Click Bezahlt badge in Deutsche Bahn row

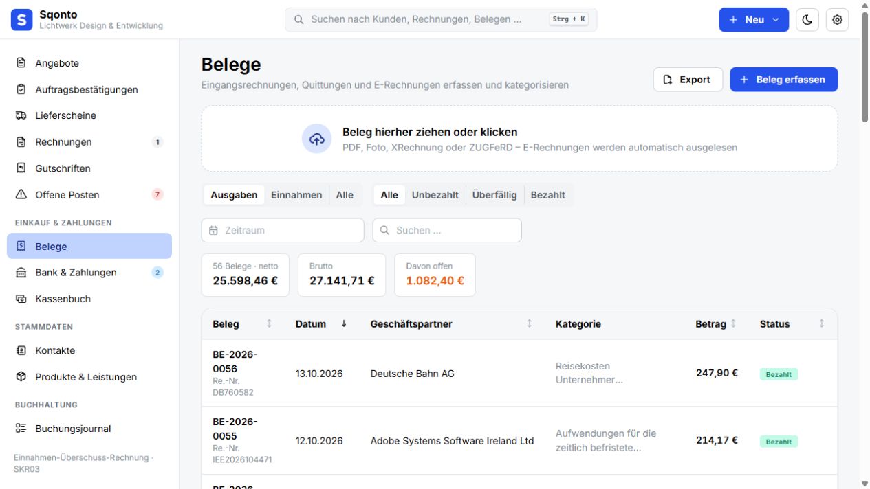pyautogui.click(x=779, y=374)
